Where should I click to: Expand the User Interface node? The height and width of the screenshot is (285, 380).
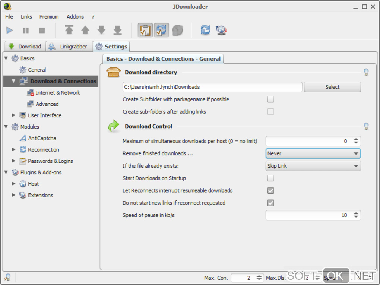(x=13, y=115)
